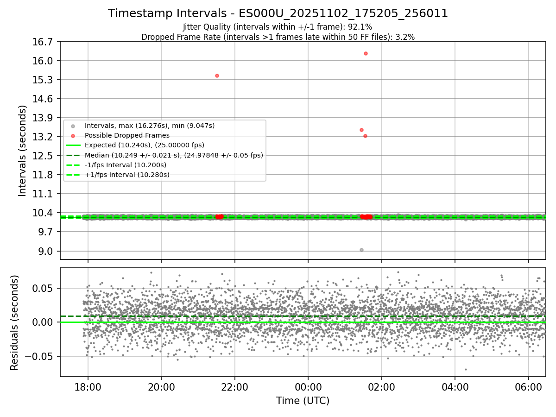Select the 'Dropped Frame Rate' subtitle line
Image resolution: width=556 pixels, height=417 pixels.
(278, 37)
